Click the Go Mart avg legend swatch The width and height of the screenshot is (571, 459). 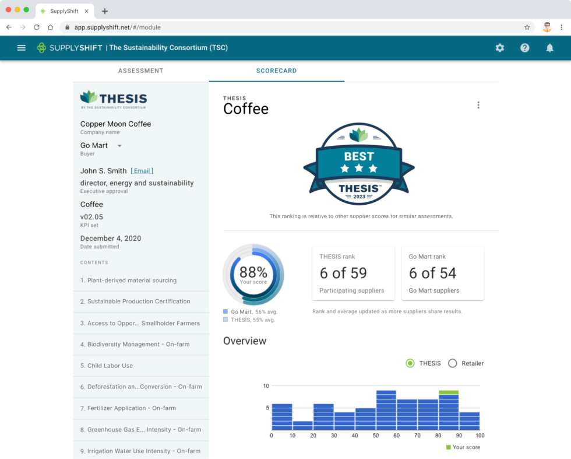225,311
